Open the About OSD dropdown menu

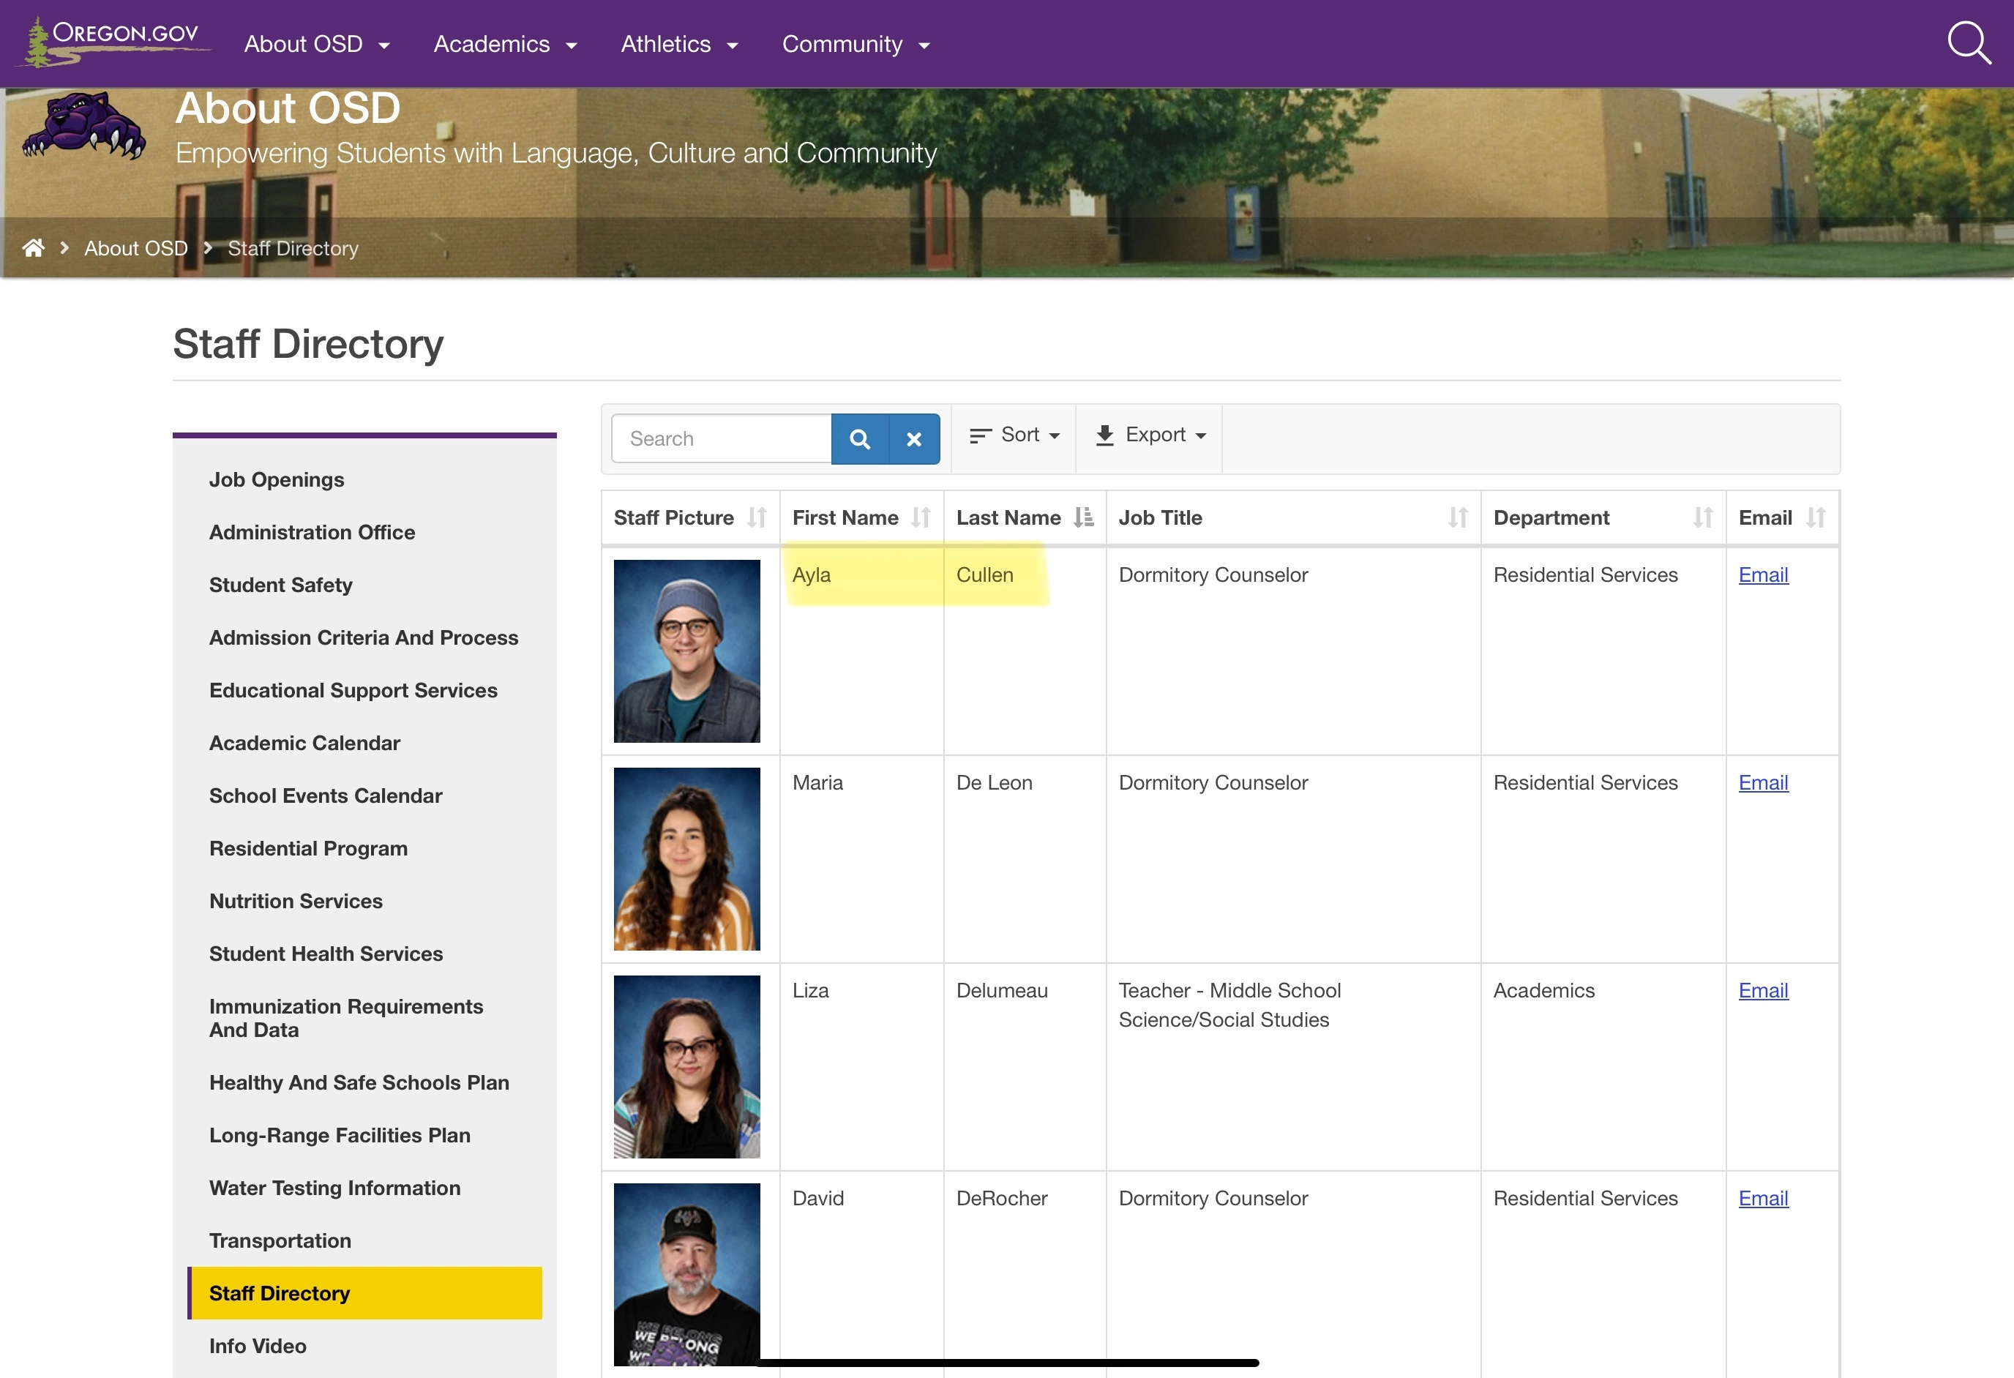[317, 44]
